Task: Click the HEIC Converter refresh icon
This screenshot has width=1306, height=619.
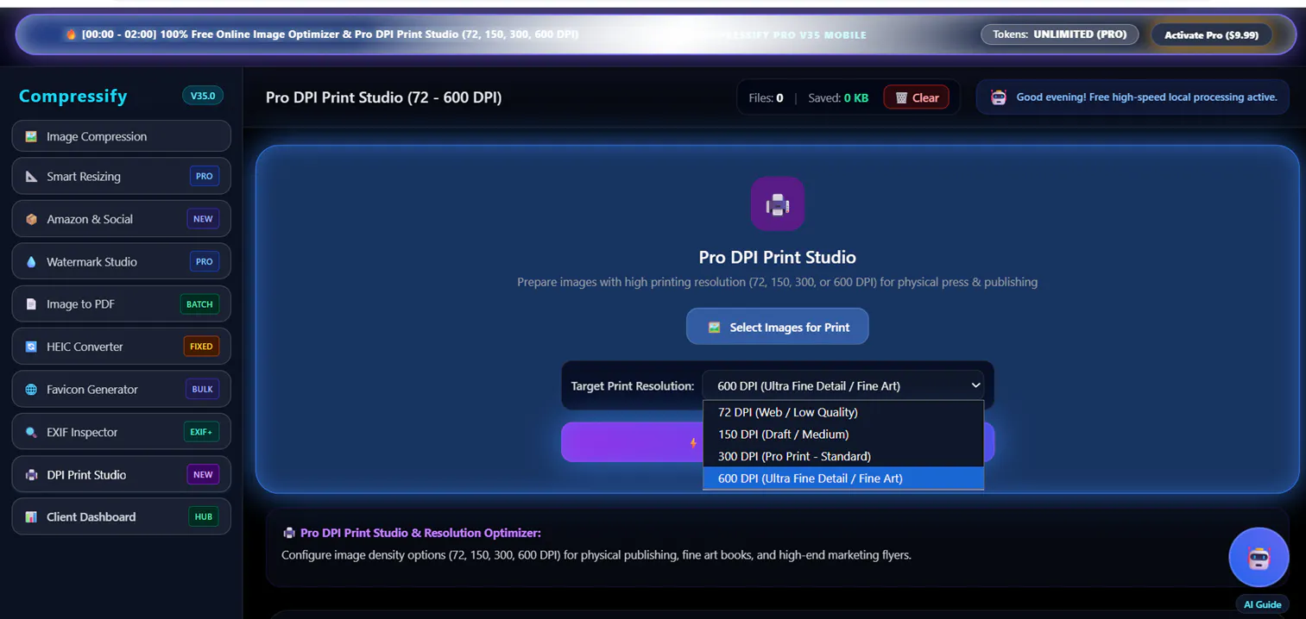Action: pyautogui.click(x=31, y=347)
